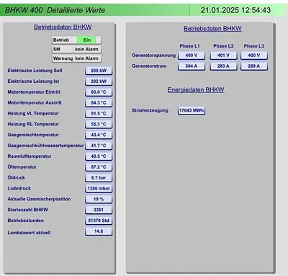Click the Ladedruck 1280 mbar value

99,189
